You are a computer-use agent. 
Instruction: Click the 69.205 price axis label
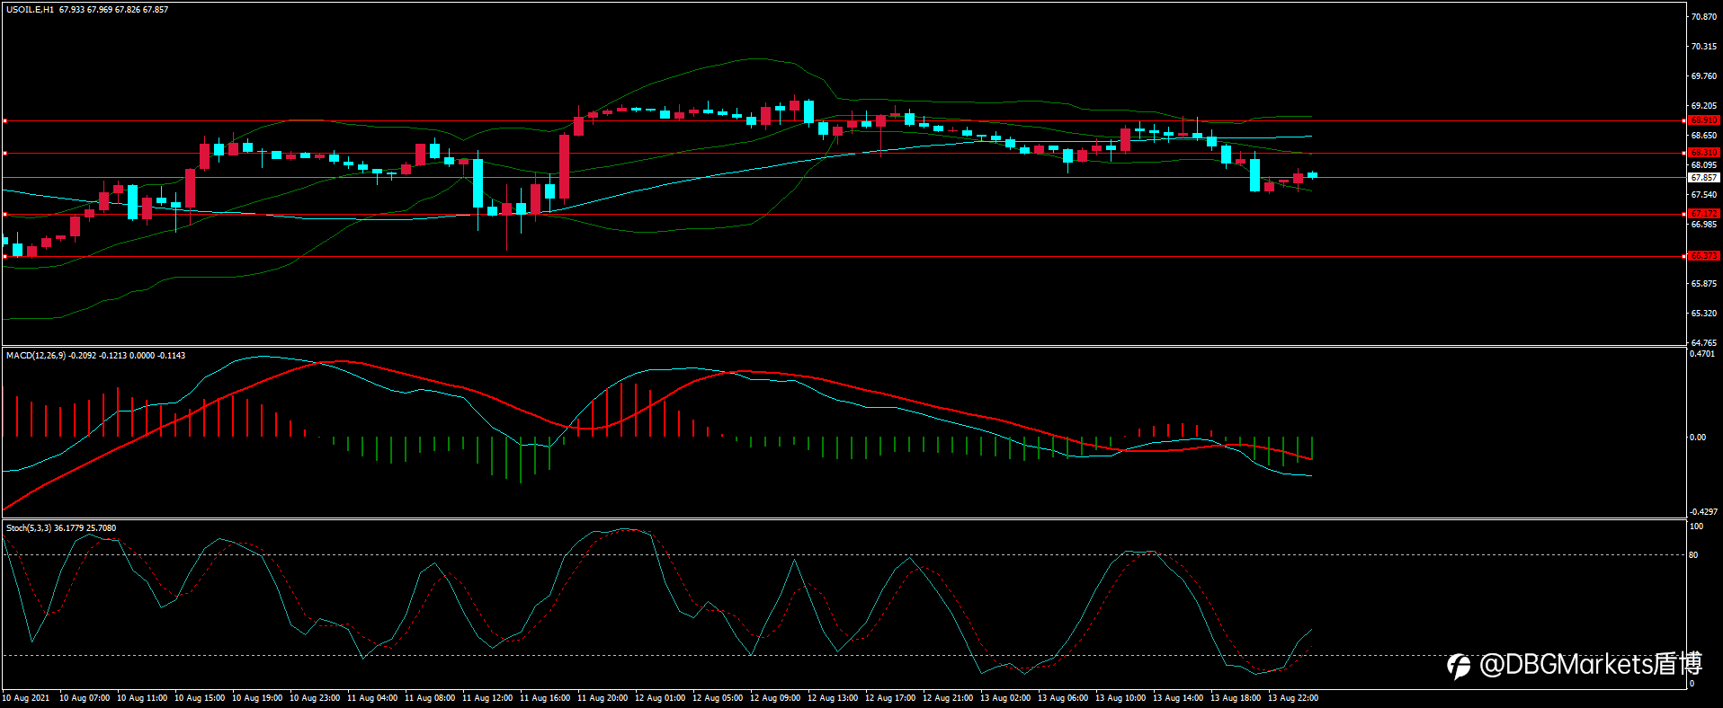[1704, 106]
